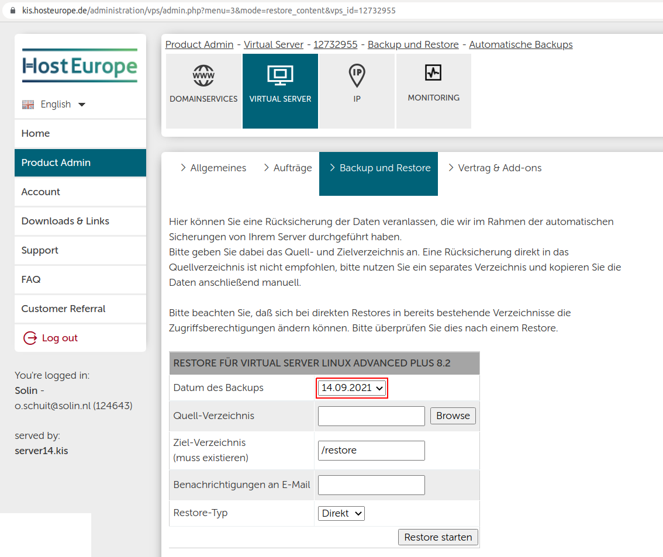Click the Restore starten button
The height and width of the screenshot is (557, 663).
(438, 537)
